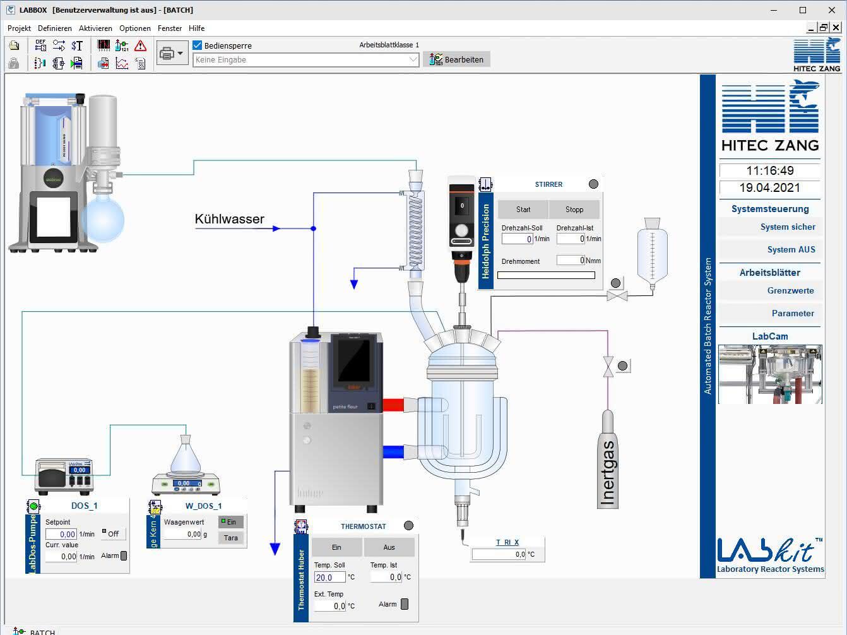
Task: Click the Kern balance device icon
Action: (x=155, y=506)
